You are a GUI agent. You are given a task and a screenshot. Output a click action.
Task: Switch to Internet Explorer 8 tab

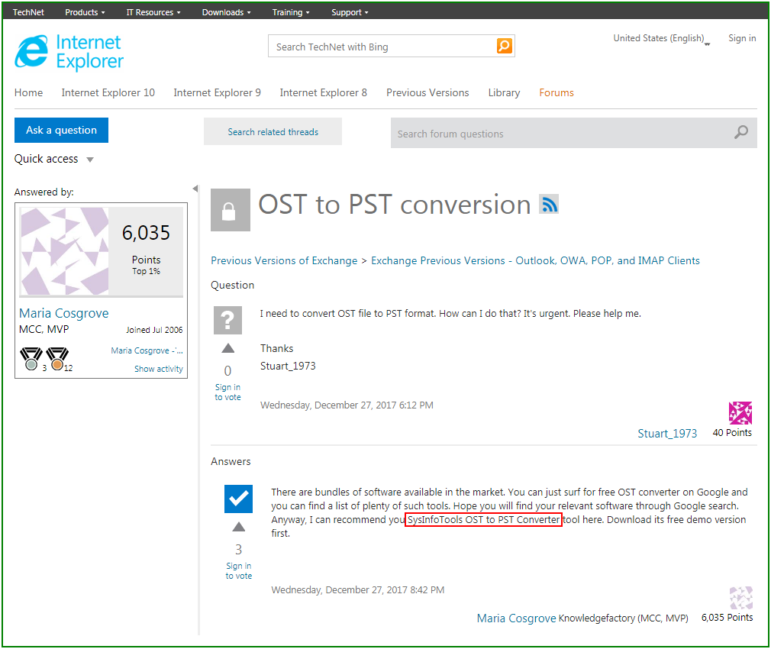point(324,92)
